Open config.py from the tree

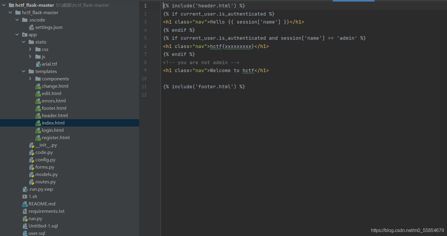click(45, 160)
